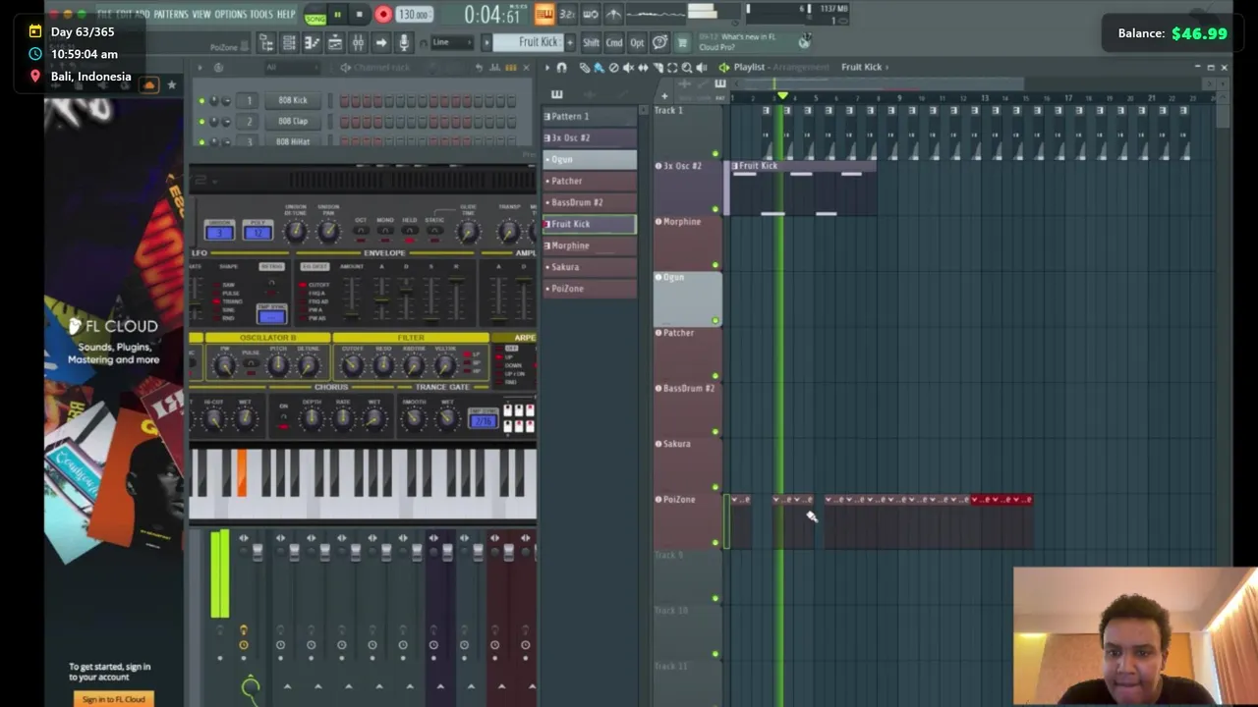Click the 808 Kick channel button
The width and height of the screenshot is (1258, 707).
click(292, 100)
